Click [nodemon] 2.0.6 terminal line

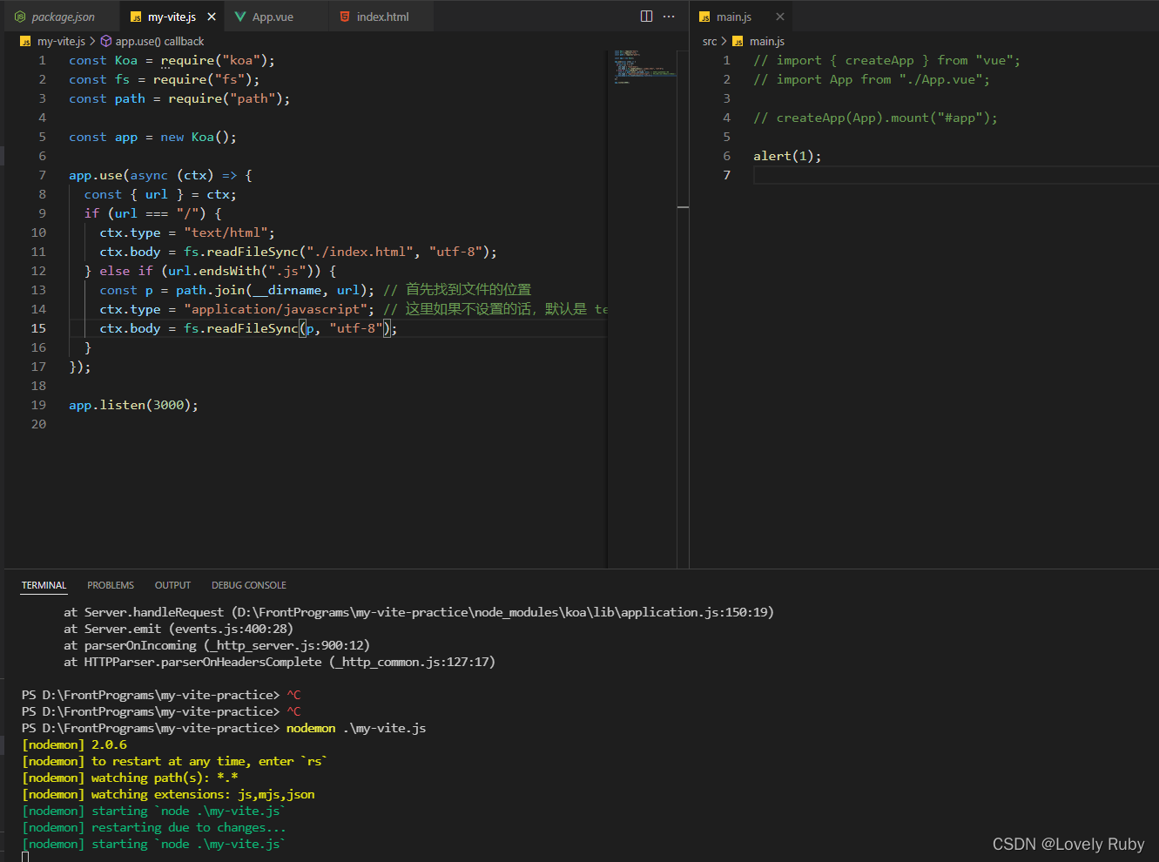click(x=74, y=744)
